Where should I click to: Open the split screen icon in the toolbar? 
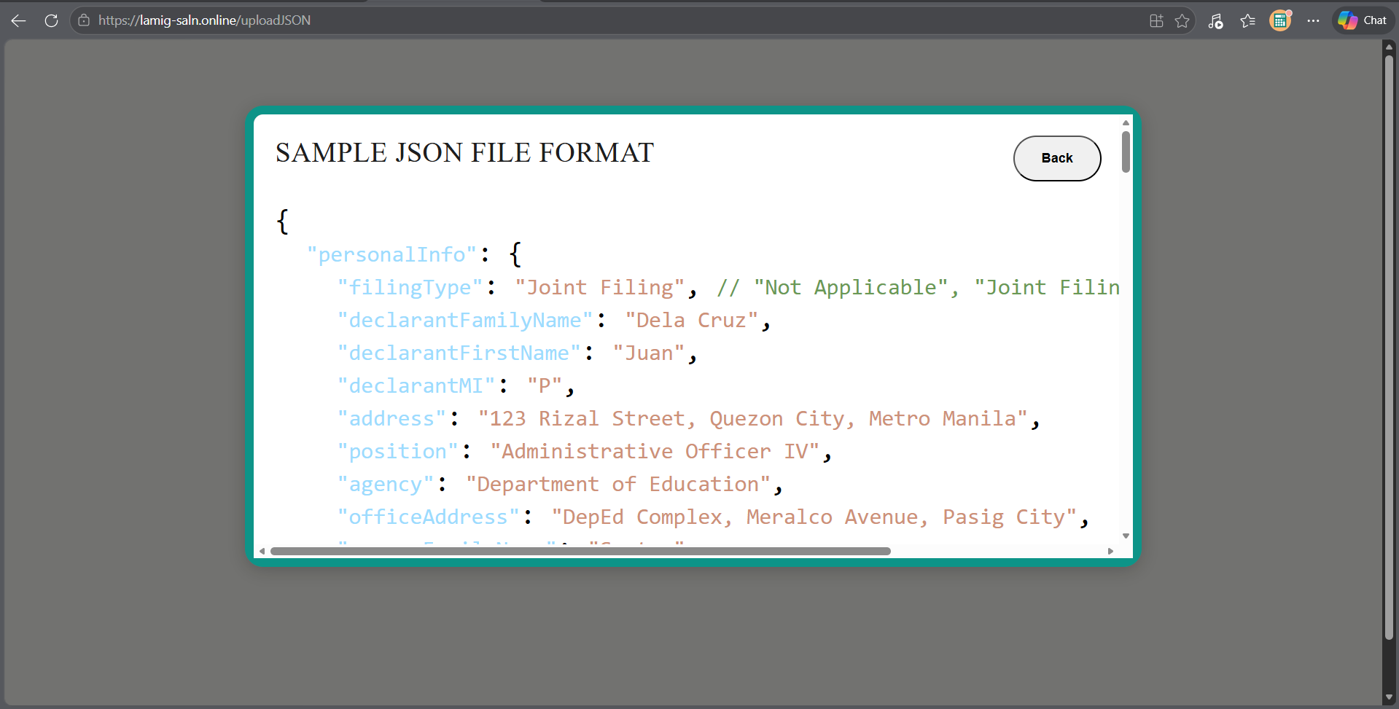pyautogui.click(x=1156, y=20)
